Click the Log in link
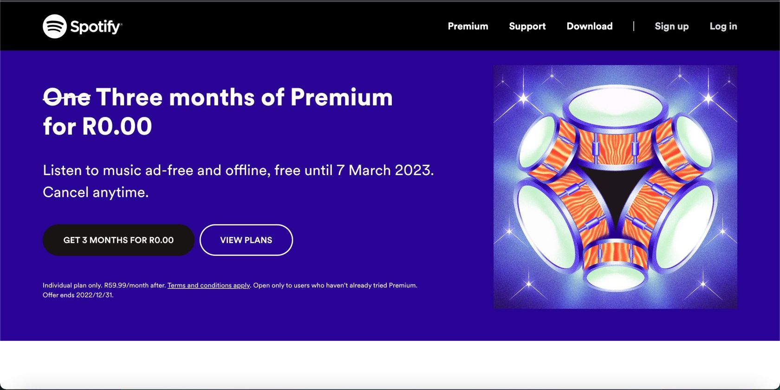This screenshot has width=780, height=390. [723, 26]
